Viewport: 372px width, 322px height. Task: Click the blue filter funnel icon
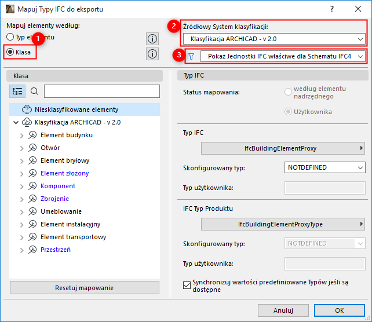[191, 56]
